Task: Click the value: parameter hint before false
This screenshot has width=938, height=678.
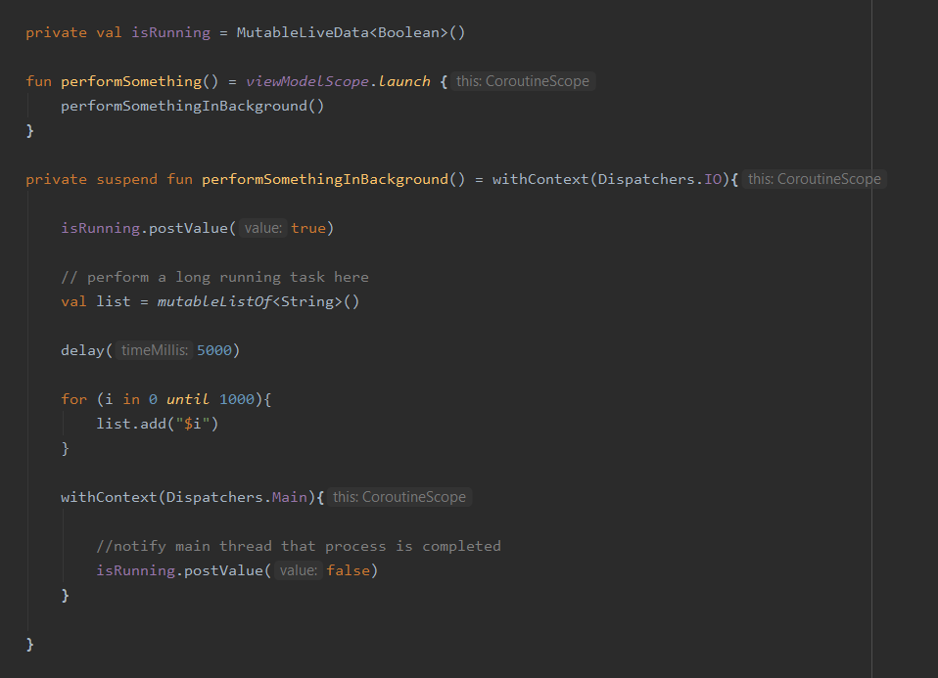Action: (x=299, y=571)
